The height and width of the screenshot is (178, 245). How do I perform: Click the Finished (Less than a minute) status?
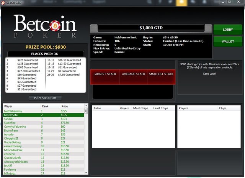183,41
